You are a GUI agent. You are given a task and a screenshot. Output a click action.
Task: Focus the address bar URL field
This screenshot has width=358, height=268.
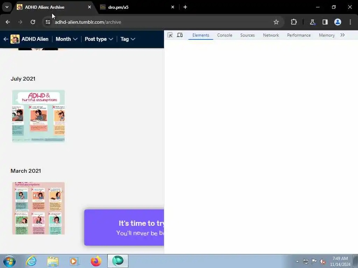coord(160,22)
